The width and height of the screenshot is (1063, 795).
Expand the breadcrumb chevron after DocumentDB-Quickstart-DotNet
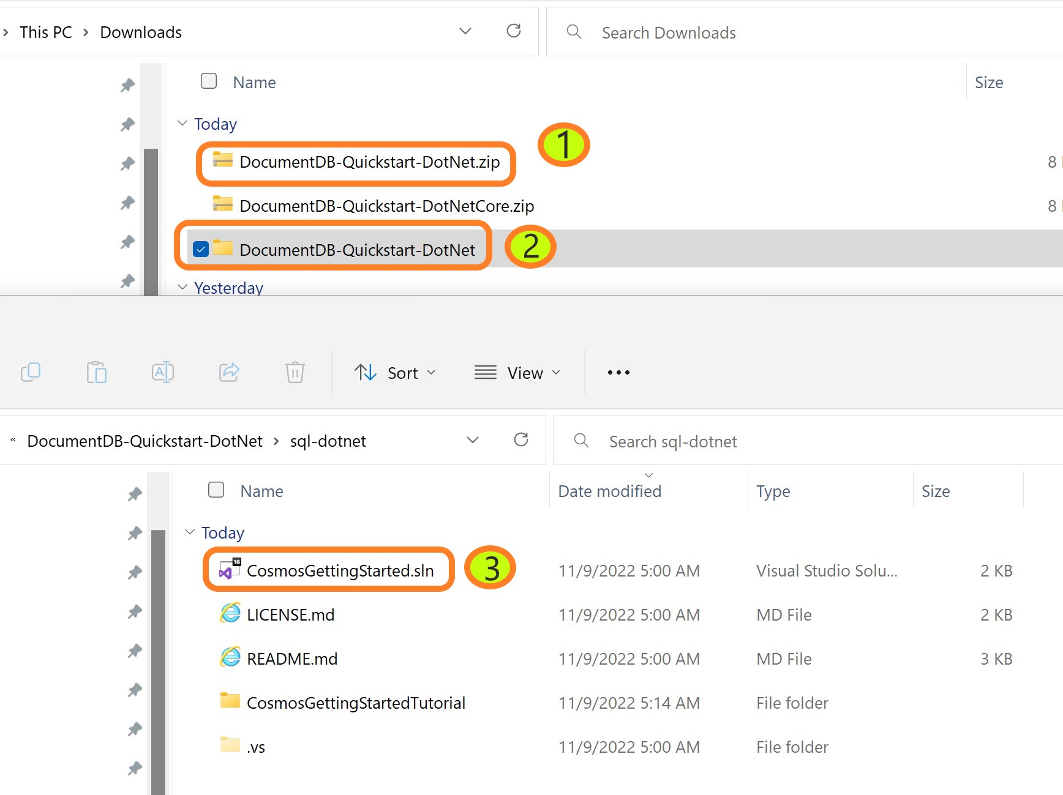pyautogui.click(x=276, y=441)
